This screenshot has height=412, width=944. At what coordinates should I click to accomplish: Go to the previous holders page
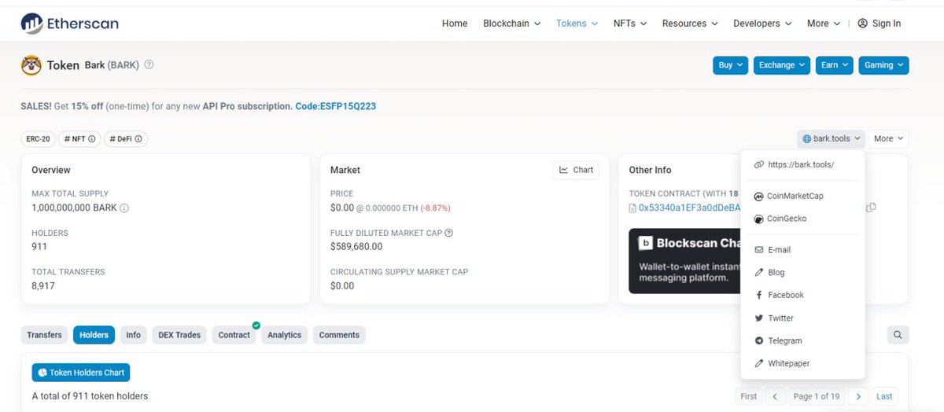(x=775, y=396)
